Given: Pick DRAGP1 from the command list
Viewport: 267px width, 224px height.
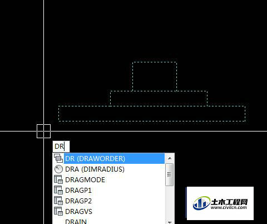Looking at the screenshot, I should 109,190.
